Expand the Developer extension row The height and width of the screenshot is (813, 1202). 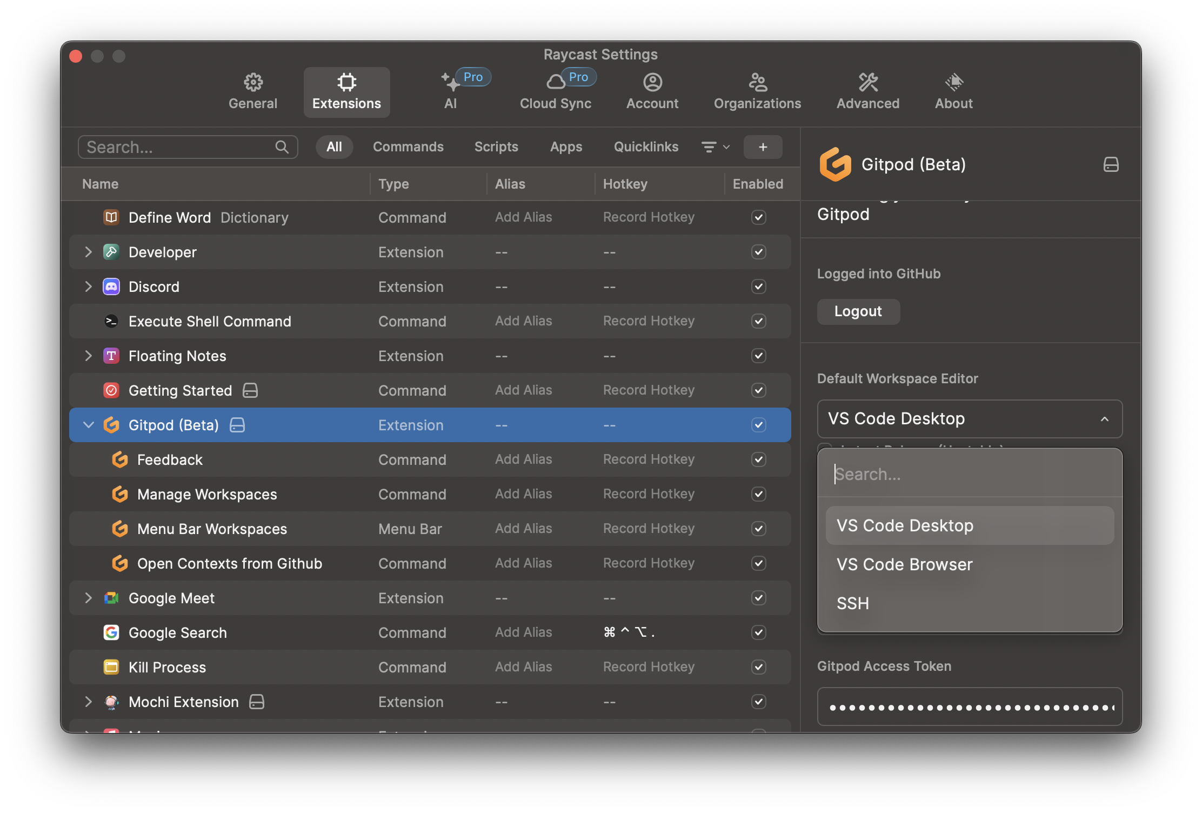tap(88, 252)
